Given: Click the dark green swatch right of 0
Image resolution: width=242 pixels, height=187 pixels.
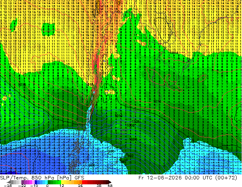Looking at the screenshot, I should 49,182.
